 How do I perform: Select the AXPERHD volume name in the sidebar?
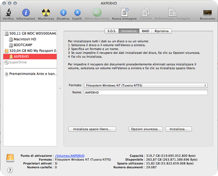tap(21, 57)
